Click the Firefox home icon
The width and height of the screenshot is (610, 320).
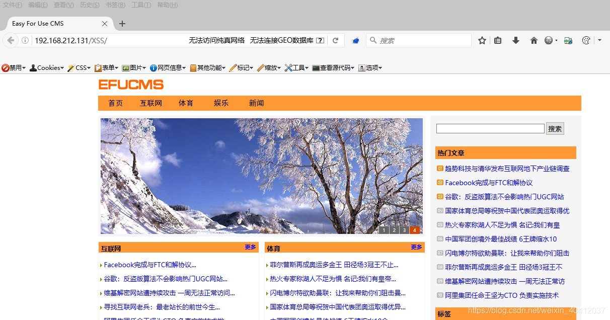point(533,40)
